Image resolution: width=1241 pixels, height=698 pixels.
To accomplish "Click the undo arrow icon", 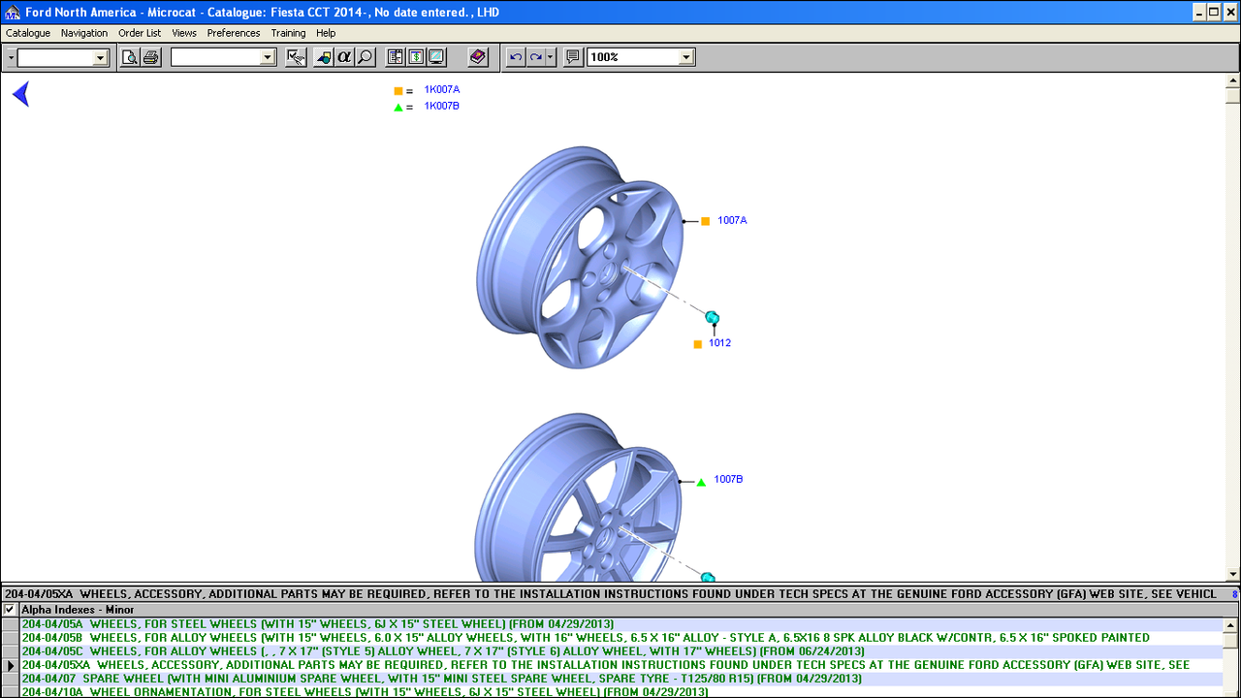I will pos(516,57).
